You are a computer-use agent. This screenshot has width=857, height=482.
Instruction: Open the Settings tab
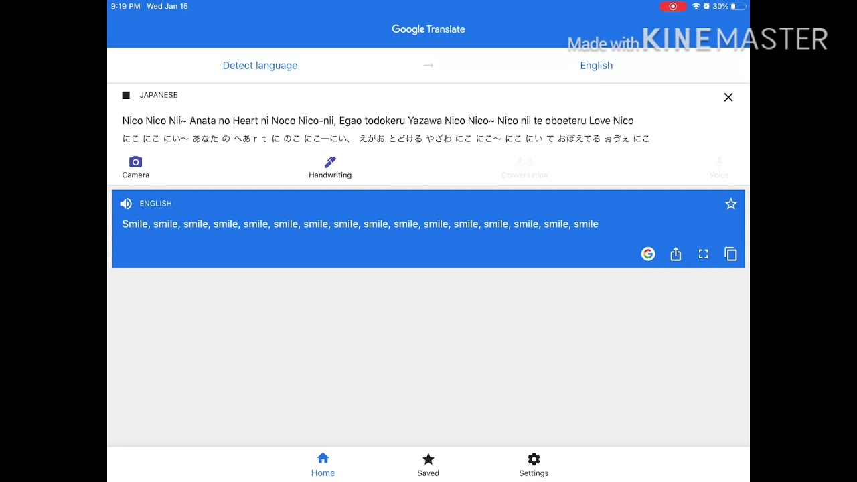[x=534, y=465]
